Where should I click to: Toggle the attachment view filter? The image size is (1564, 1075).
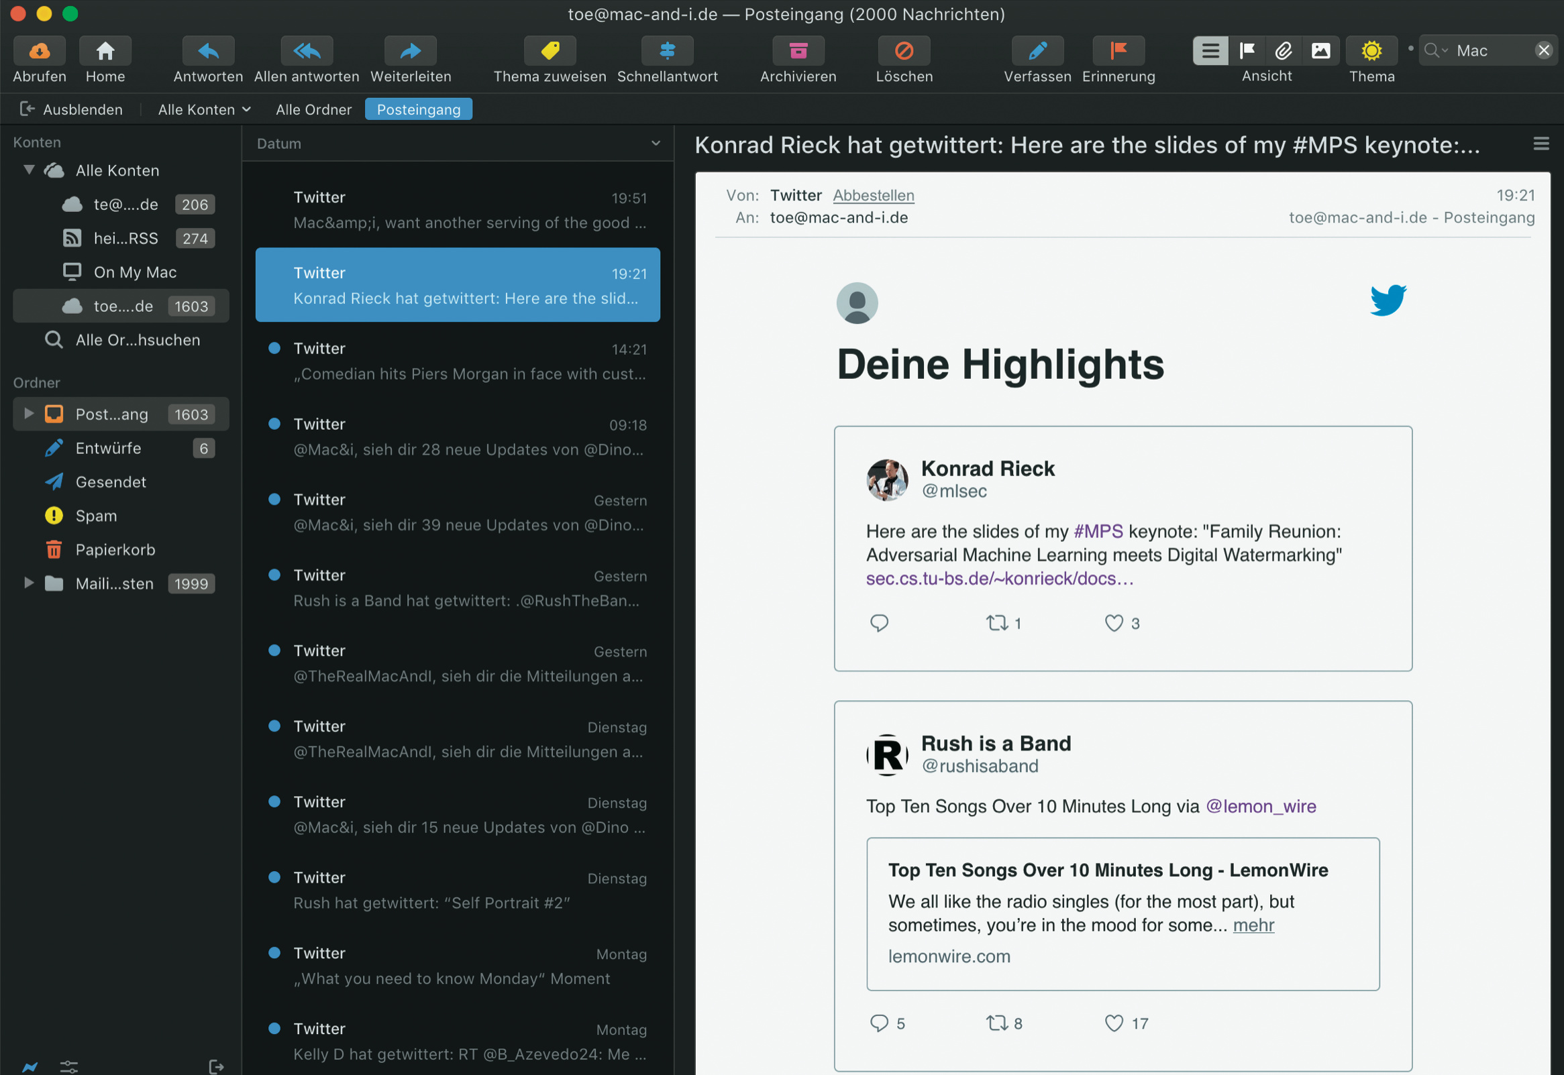click(1283, 50)
